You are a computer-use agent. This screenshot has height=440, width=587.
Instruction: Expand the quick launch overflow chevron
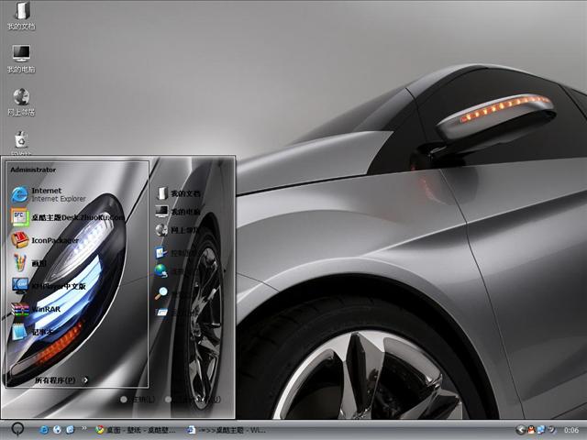click(84, 428)
